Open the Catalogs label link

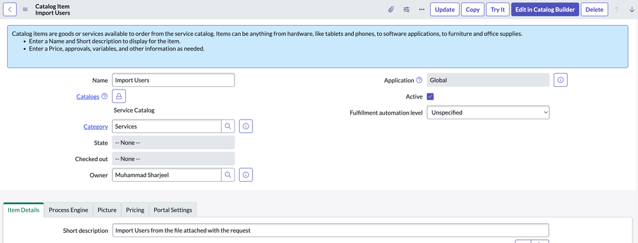[88, 97]
